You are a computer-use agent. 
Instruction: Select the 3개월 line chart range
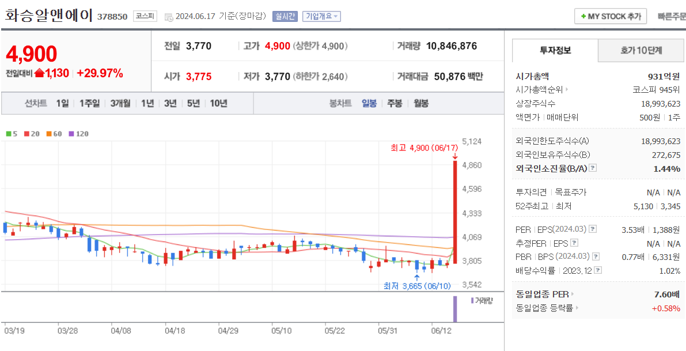pyautogui.click(x=120, y=104)
